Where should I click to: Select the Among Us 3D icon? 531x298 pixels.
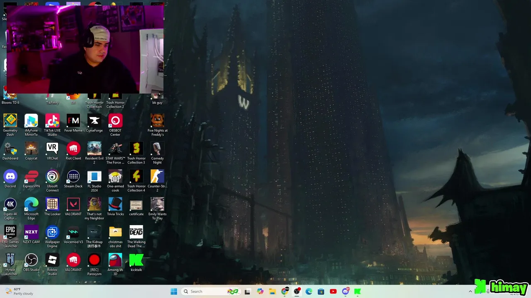(115, 264)
